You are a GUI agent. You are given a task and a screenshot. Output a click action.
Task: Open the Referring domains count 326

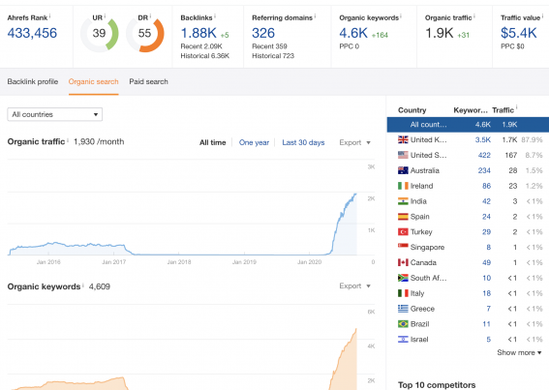pos(263,33)
